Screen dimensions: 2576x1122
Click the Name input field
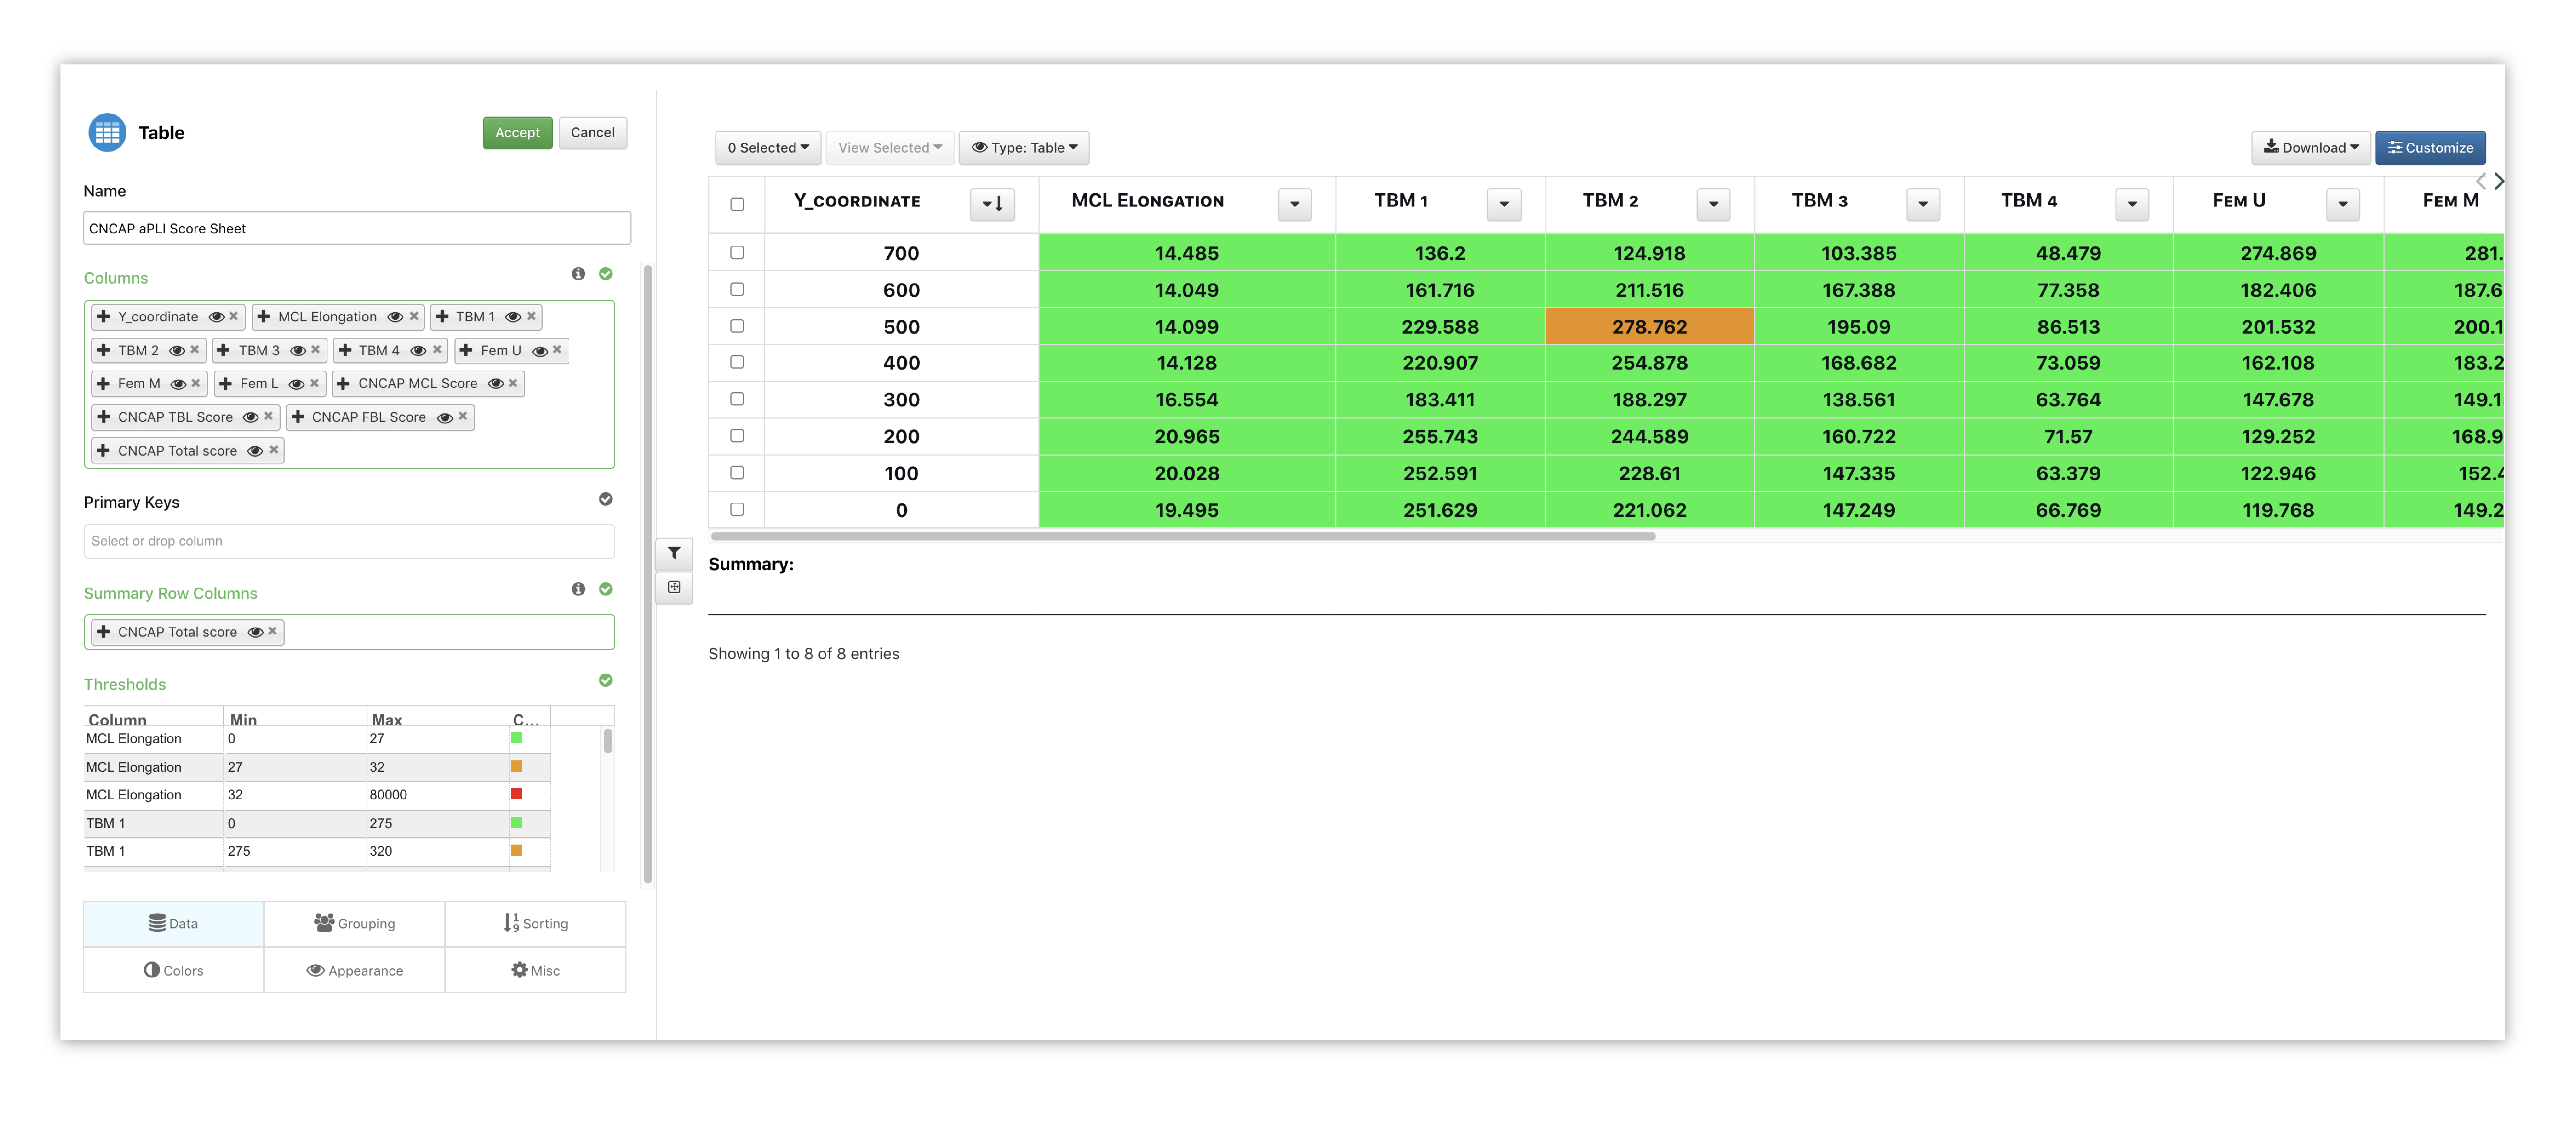[x=357, y=228]
